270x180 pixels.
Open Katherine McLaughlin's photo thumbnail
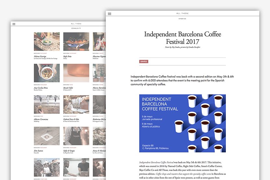99,105
